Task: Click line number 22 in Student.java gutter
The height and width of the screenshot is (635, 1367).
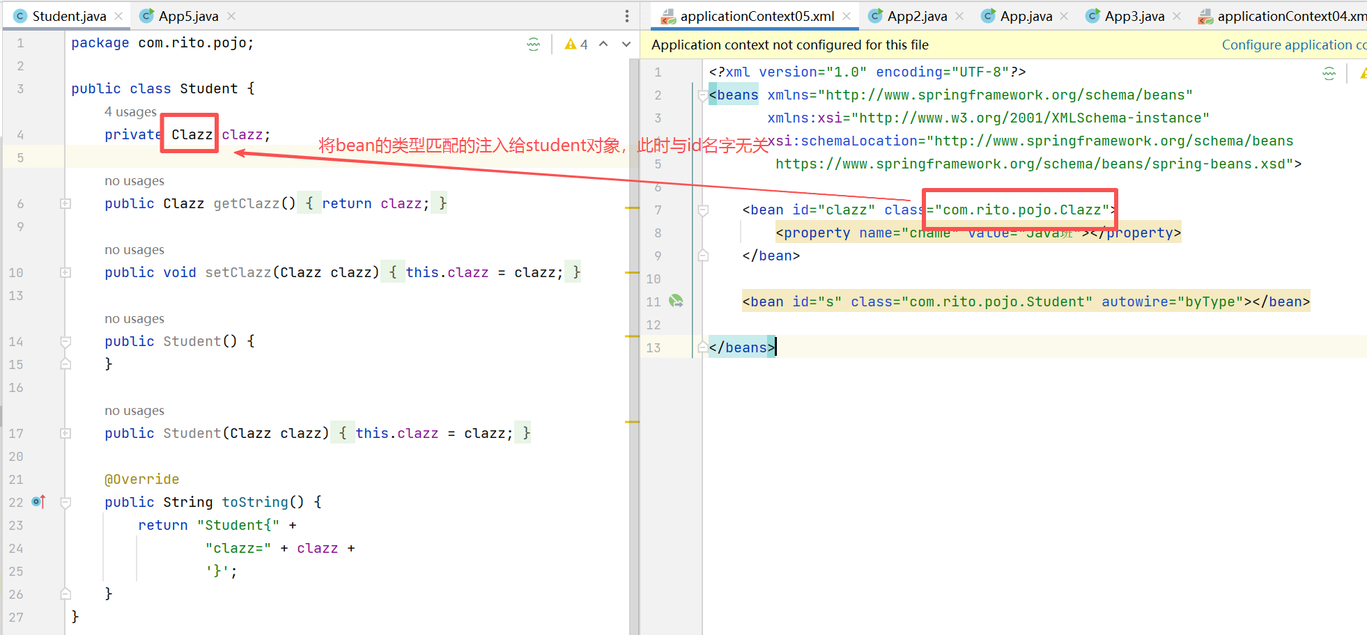Action: point(16,502)
